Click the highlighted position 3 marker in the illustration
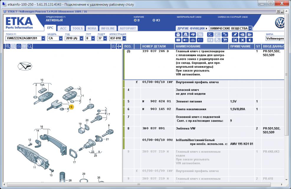 click(x=71, y=107)
